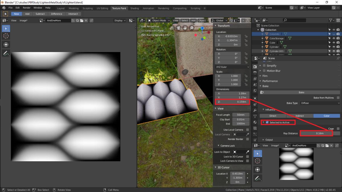Select the Indirect influence button
Screen dimensions: 342x192
(300, 116)
